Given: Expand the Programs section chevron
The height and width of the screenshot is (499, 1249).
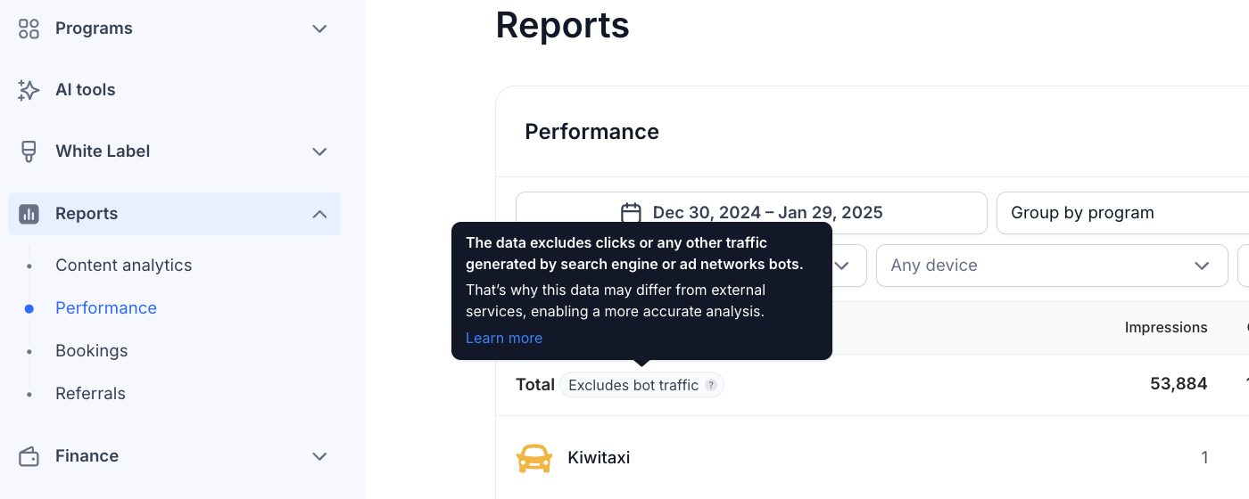Looking at the screenshot, I should [319, 29].
